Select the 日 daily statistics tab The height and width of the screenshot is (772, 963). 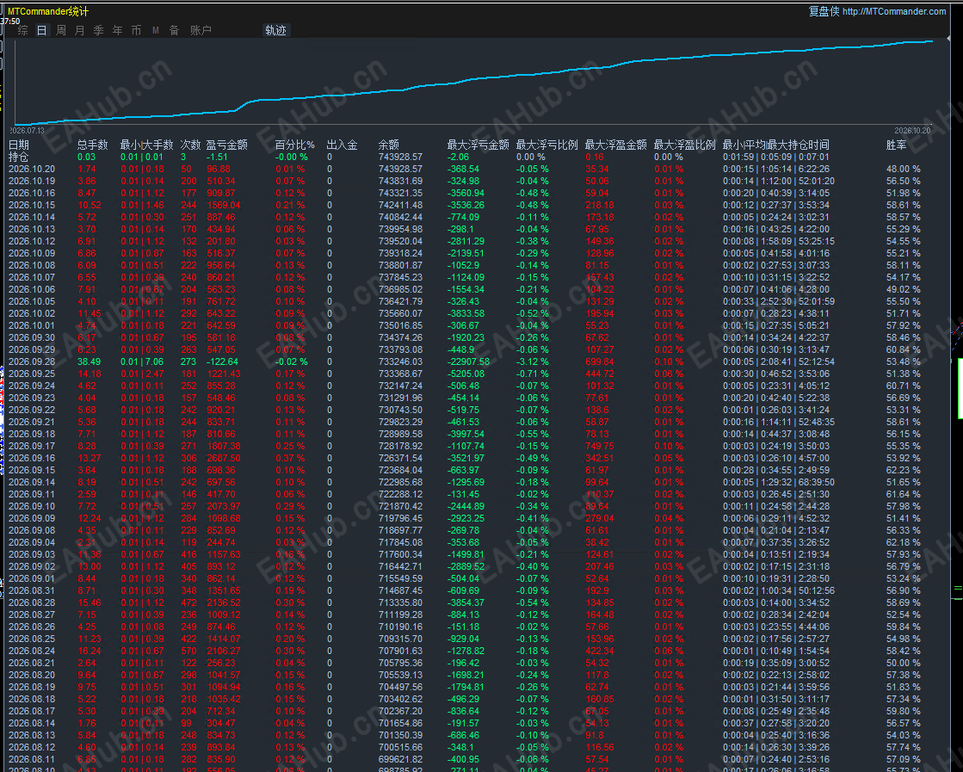pos(42,30)
